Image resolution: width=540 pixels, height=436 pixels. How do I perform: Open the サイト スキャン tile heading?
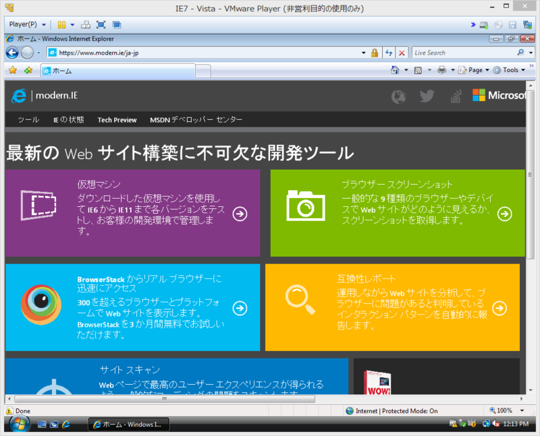pos(130,370)
